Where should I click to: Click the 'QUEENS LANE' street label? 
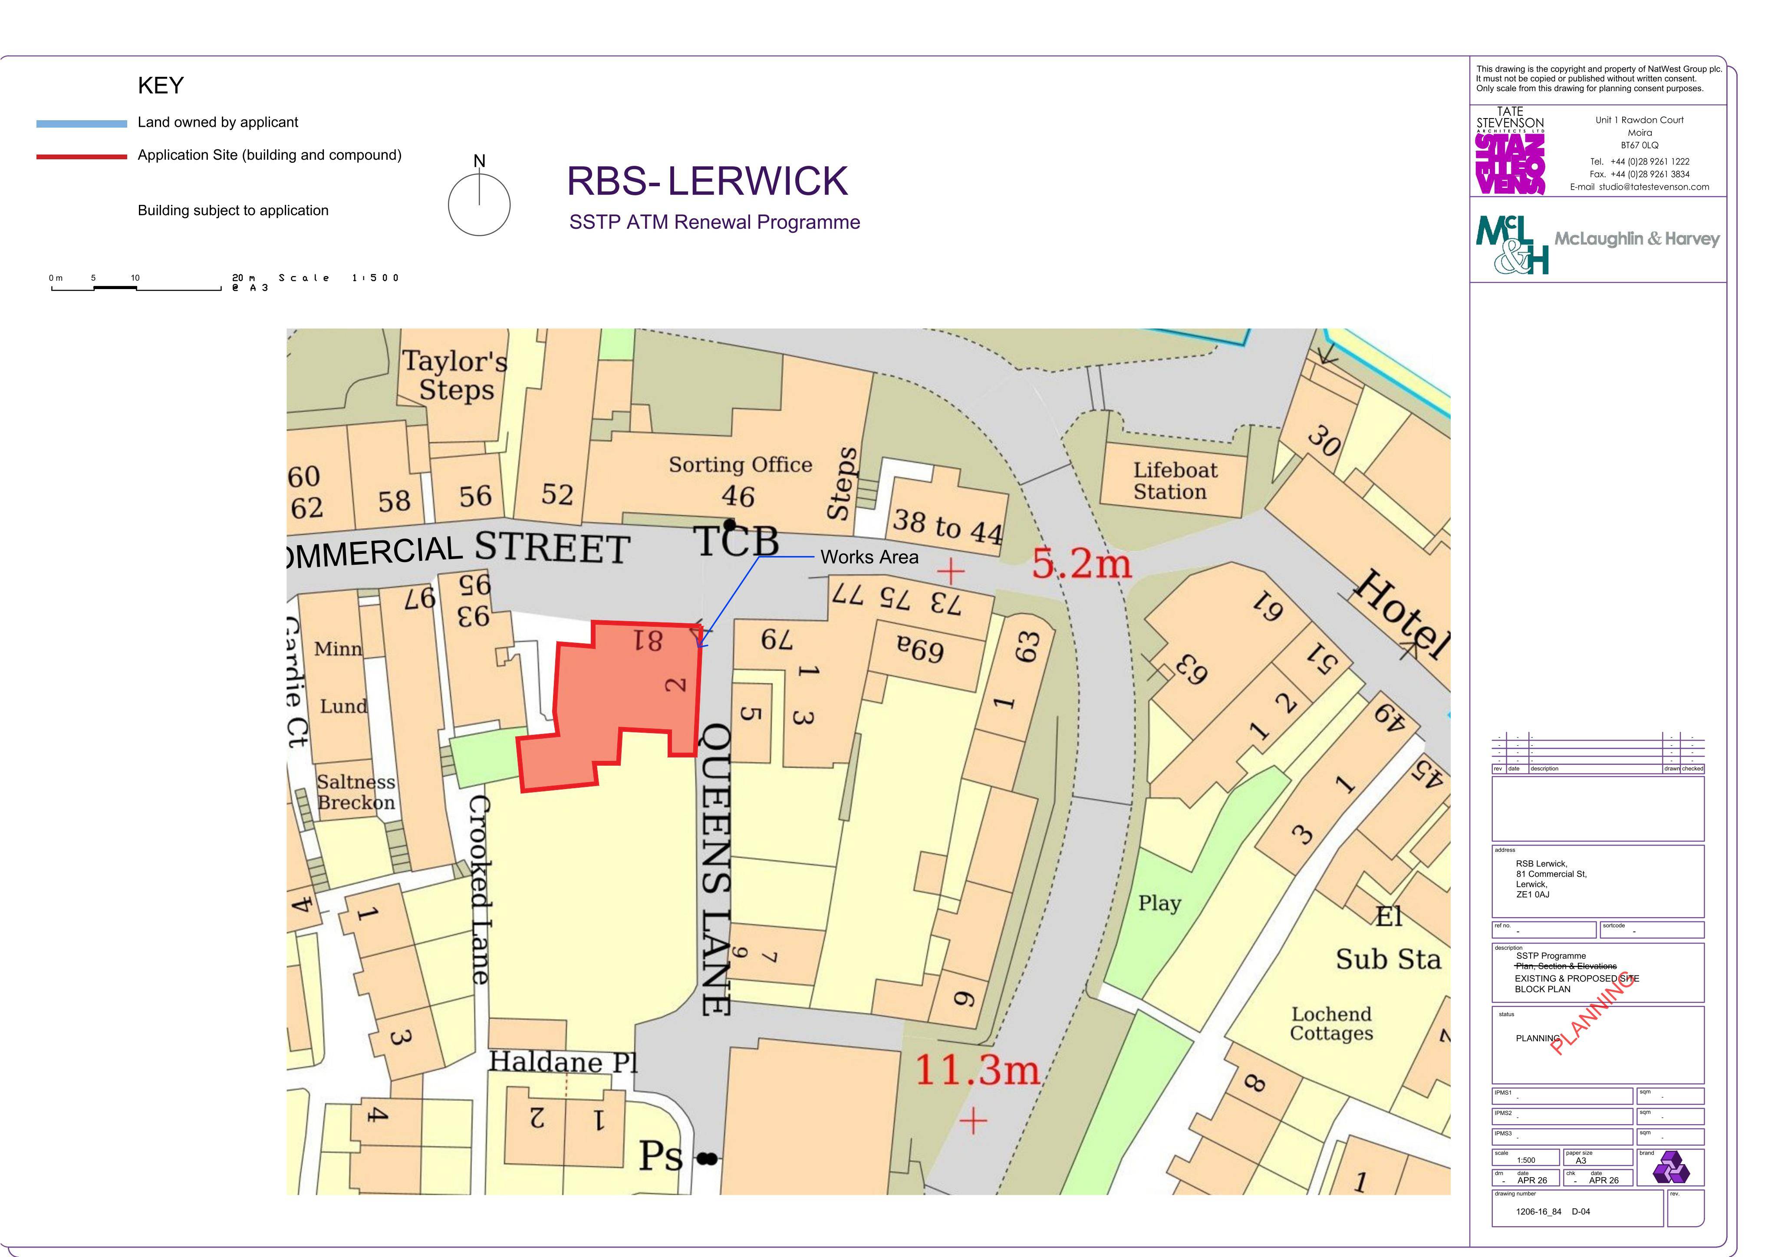coord(715,869)
